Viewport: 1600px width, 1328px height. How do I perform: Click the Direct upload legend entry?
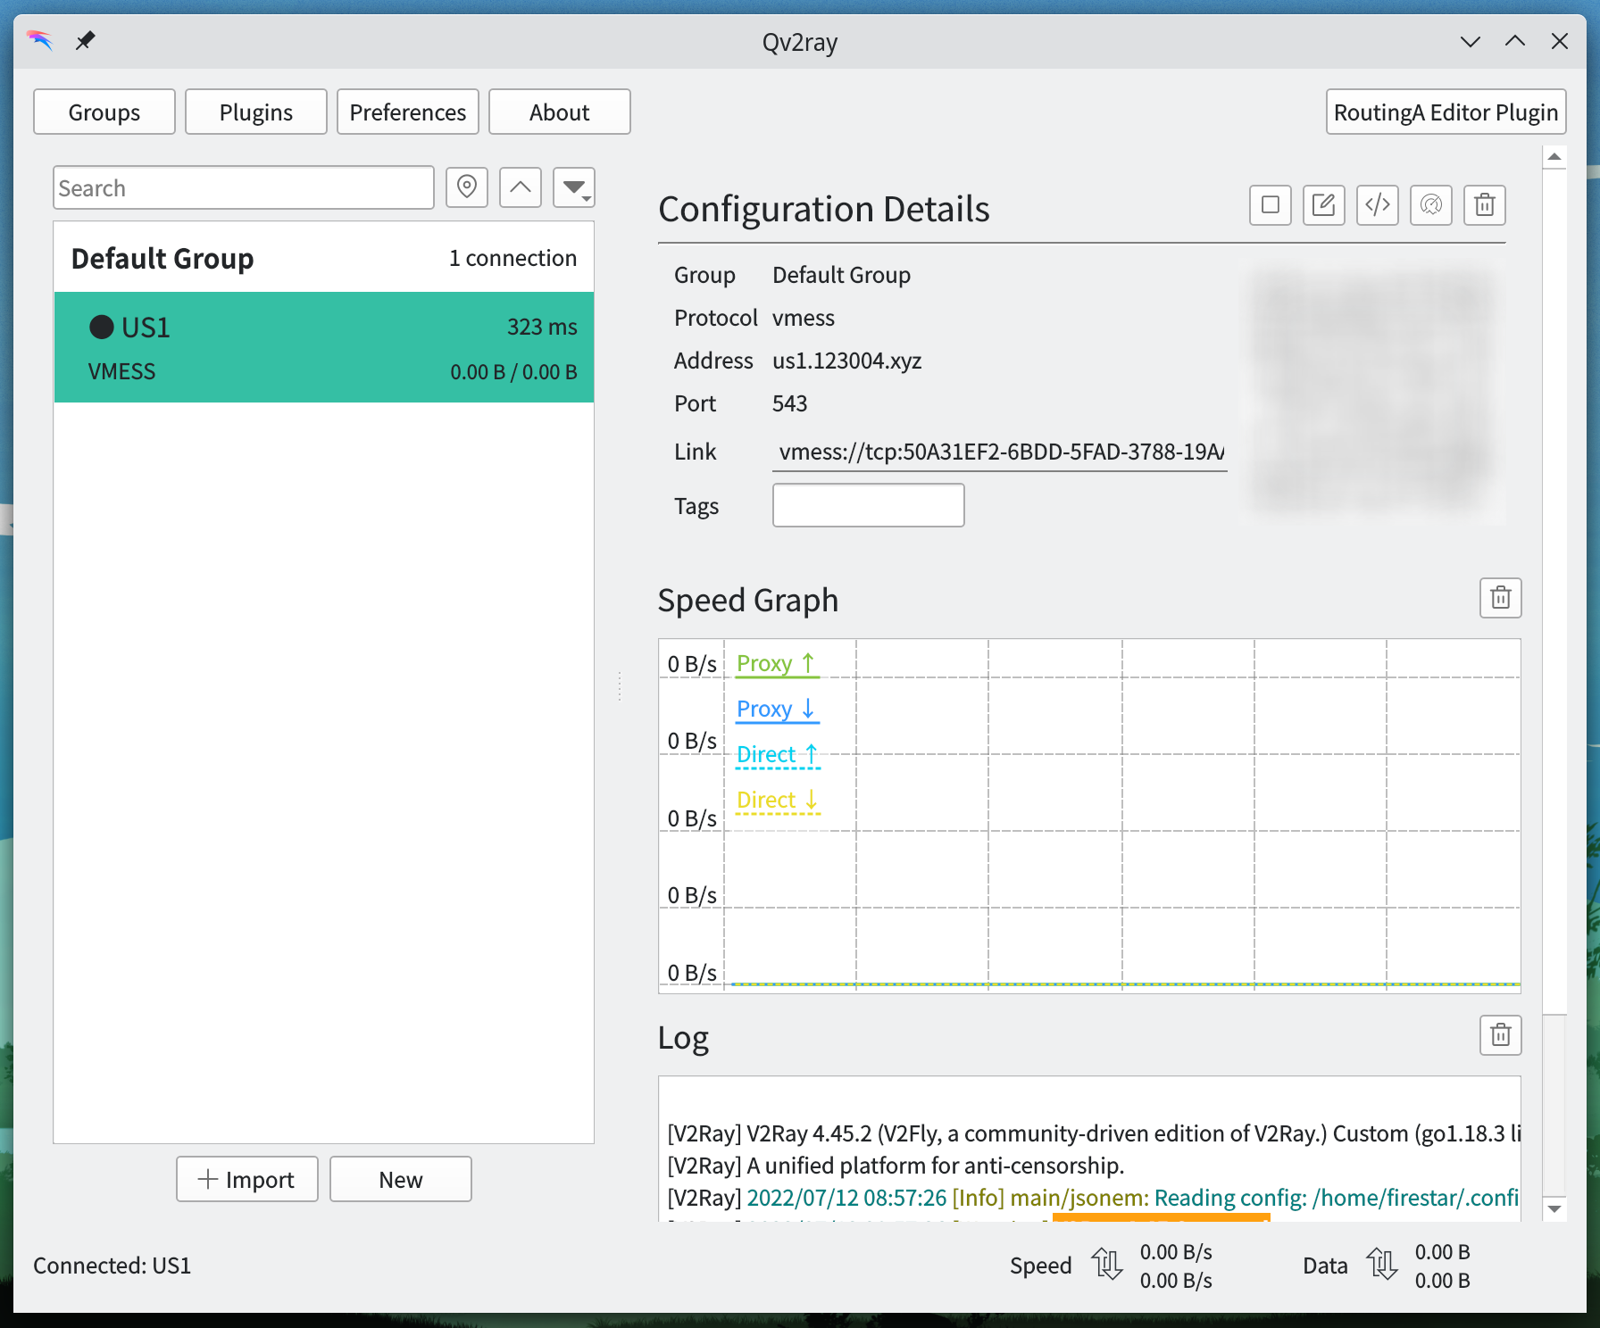pyautogui.click(x=778, y=755)
